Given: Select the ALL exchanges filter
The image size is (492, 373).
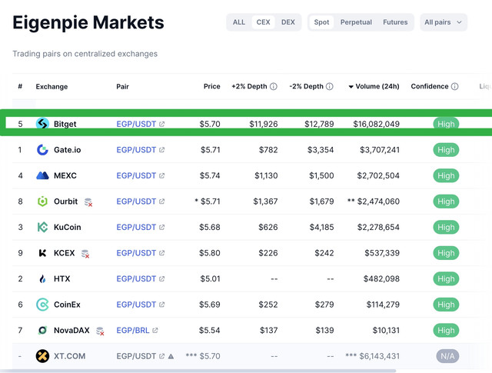Looking at the screenshot, I should coord(239,22).
